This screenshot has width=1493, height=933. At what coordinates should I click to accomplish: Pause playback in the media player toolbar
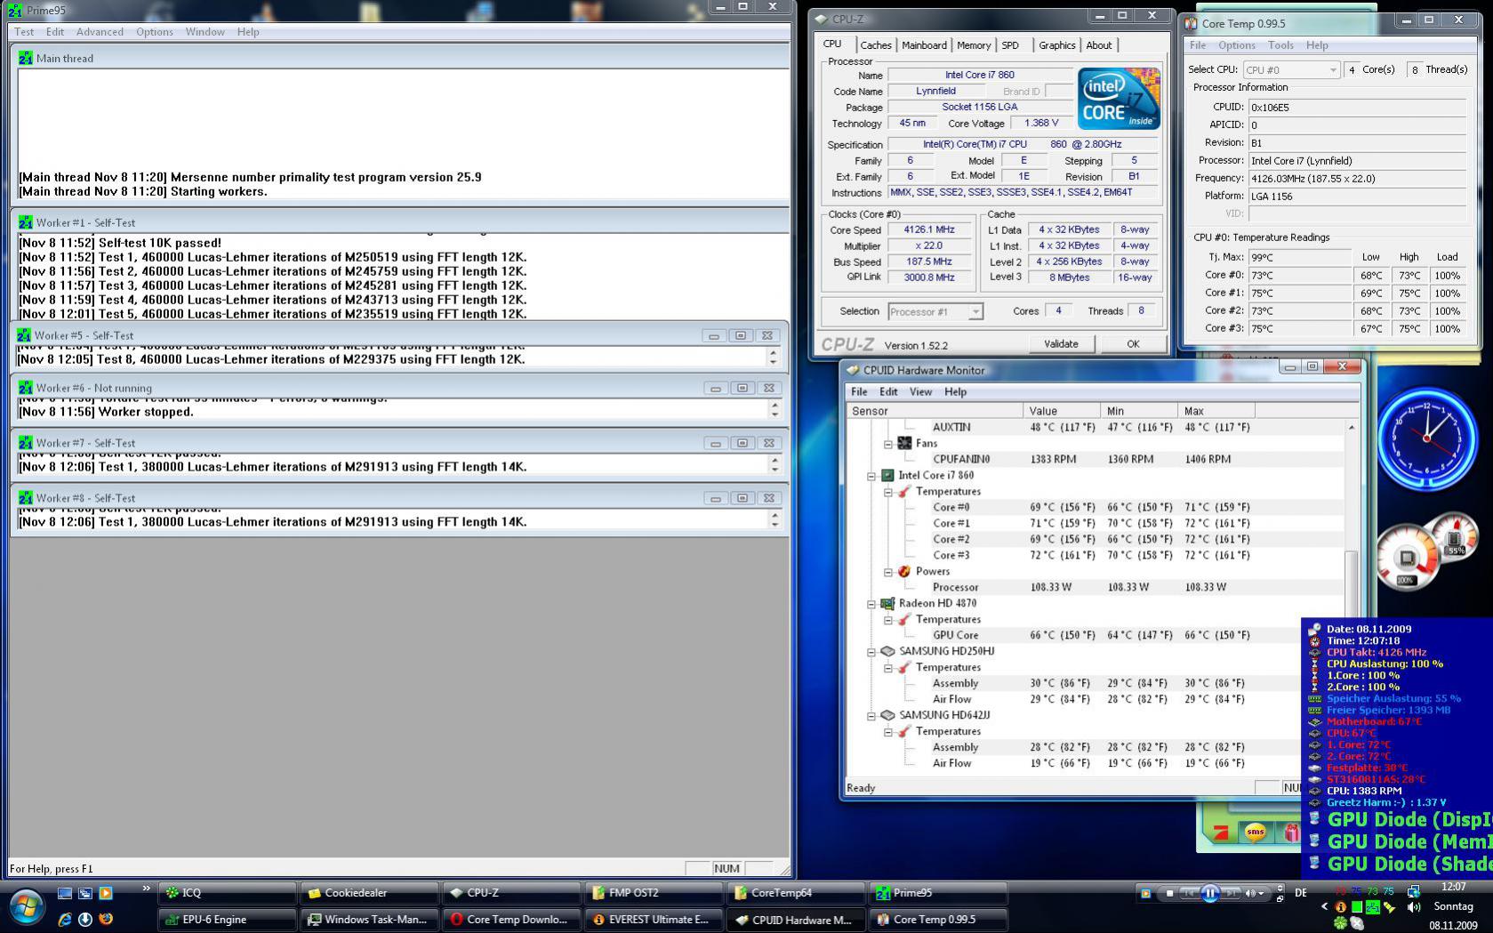coord(1209,894)
